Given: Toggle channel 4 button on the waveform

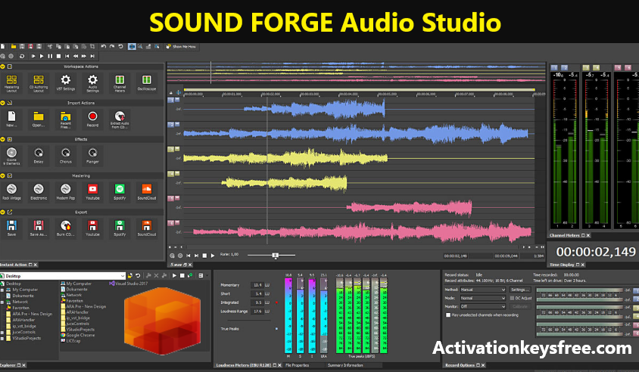Looking at the screenshot, I should (x=171, y=174).
